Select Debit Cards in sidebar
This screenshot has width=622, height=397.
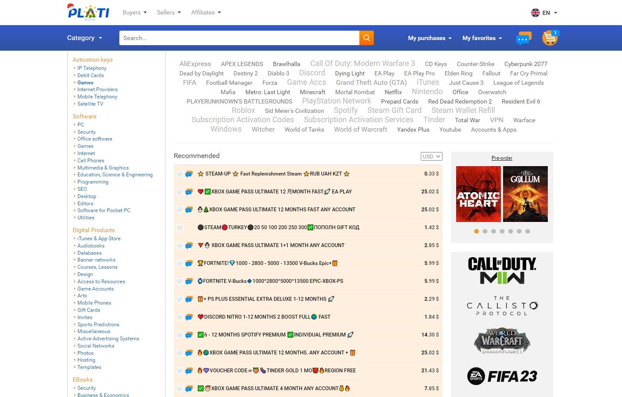click(x=90, y=75)
